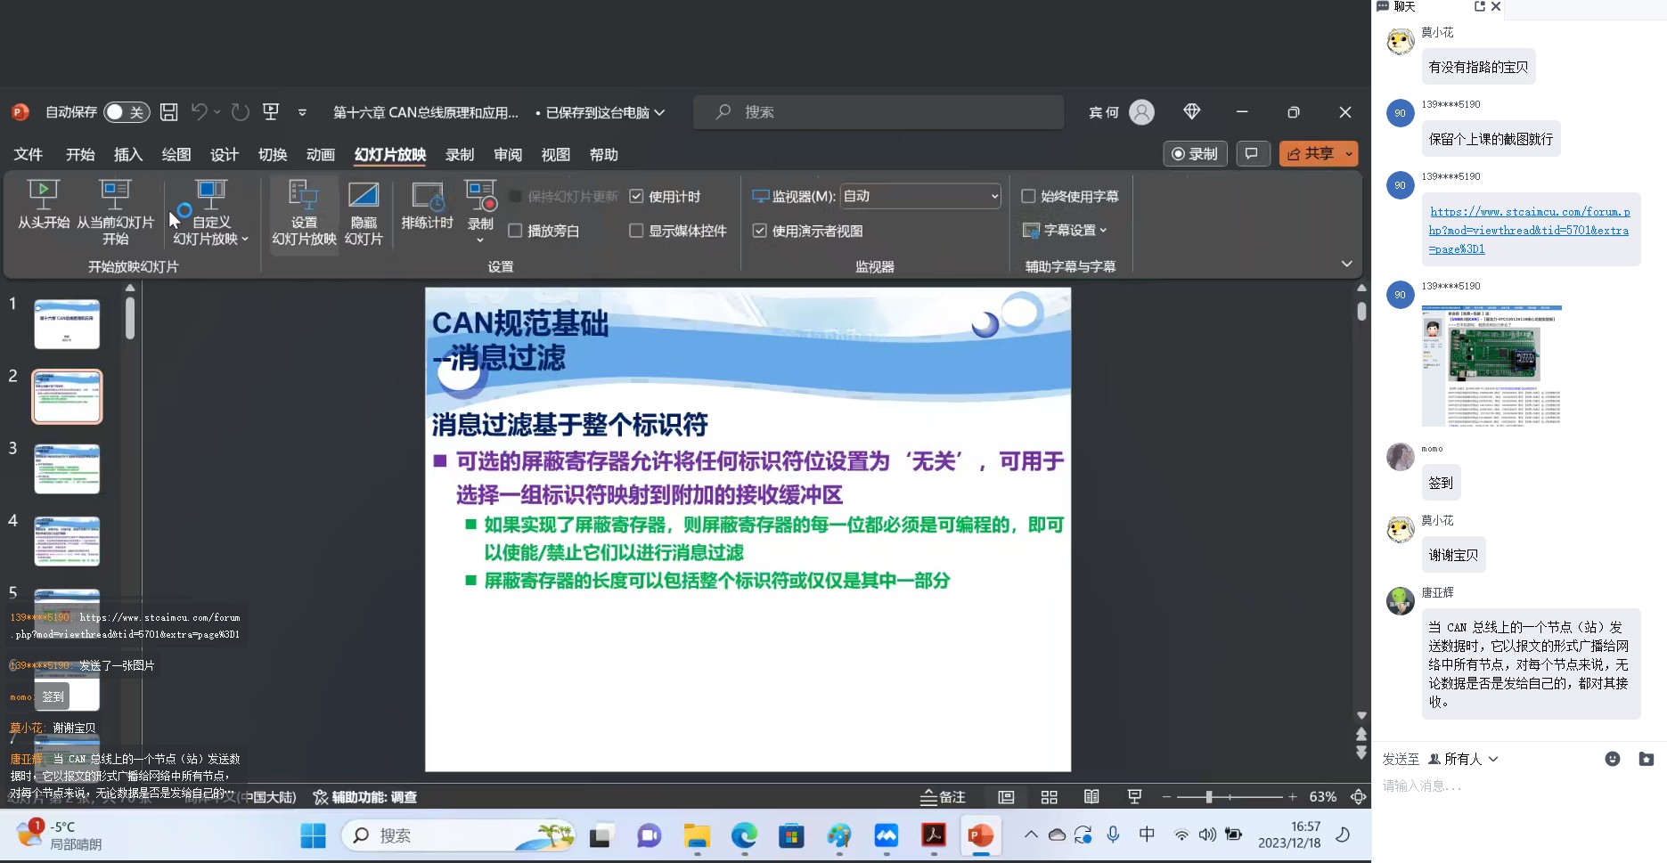Select slide 3 thumbnail
This screenshot has width=1667, height=863.
pyautogui.click(x=67, y=468)
